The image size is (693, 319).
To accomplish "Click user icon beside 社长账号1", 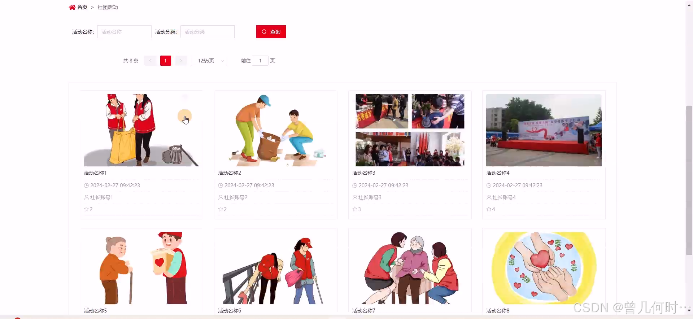I will point(87,197).
